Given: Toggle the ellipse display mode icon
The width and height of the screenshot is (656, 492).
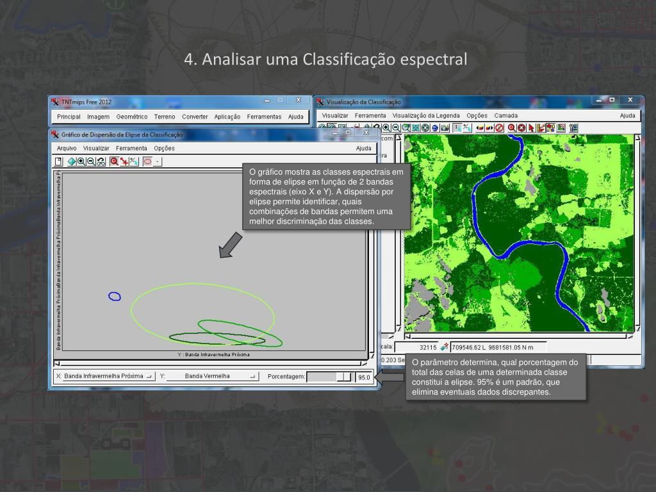Looking at the screenshot, I should tap(147, 161).
